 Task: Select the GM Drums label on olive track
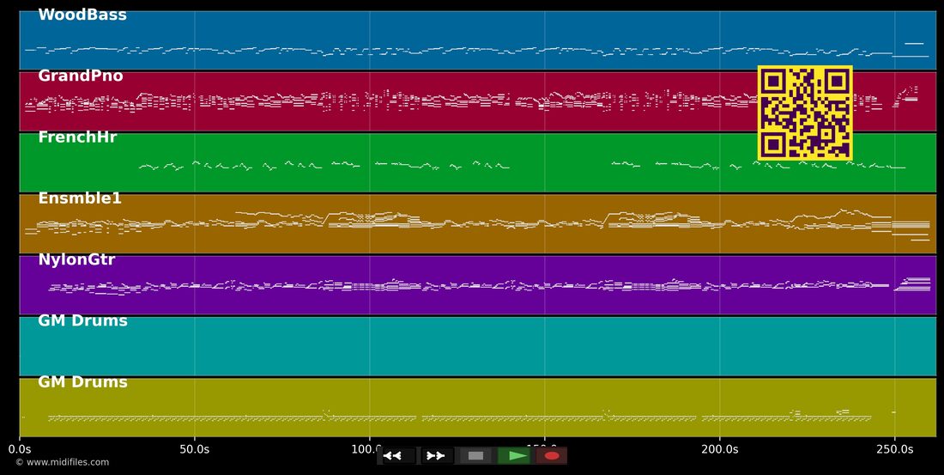82,382
